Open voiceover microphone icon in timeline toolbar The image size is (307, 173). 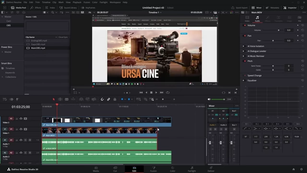(17, 99)
